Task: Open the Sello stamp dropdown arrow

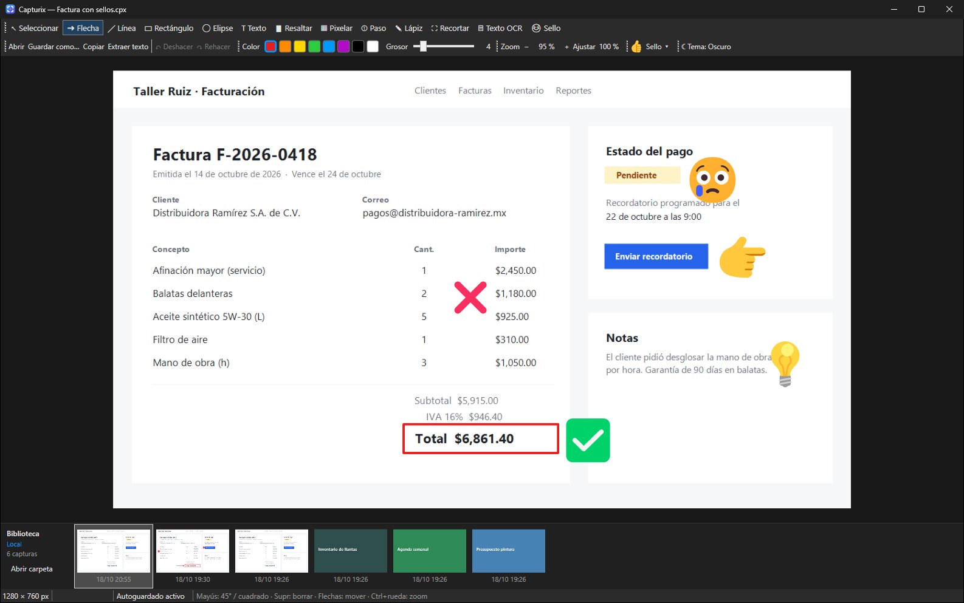Action: coord(667,47)
